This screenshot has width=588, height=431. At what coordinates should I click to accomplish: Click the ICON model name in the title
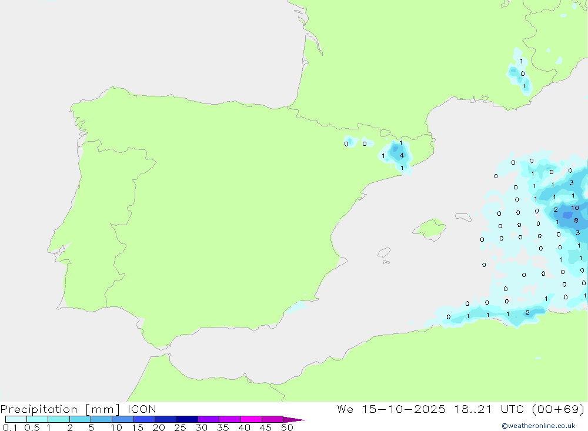pos(140,409)
